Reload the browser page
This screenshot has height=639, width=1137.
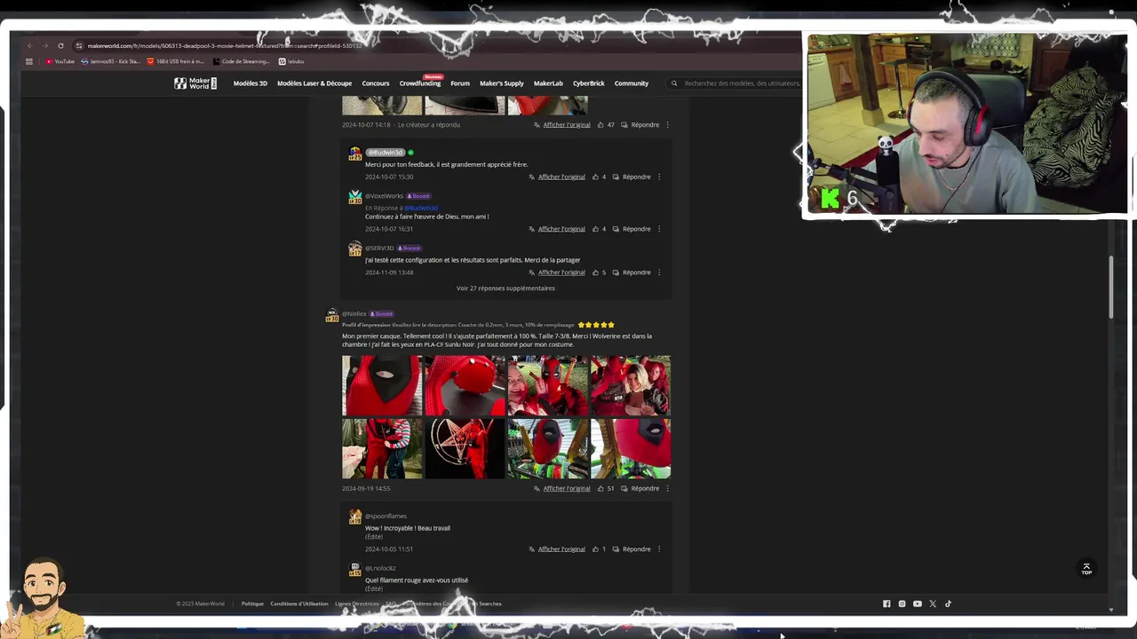[x=60, y=45]
